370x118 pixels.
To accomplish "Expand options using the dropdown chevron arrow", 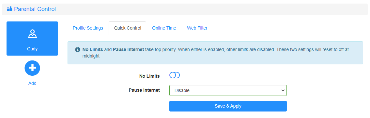I will (x=283, y=90).
